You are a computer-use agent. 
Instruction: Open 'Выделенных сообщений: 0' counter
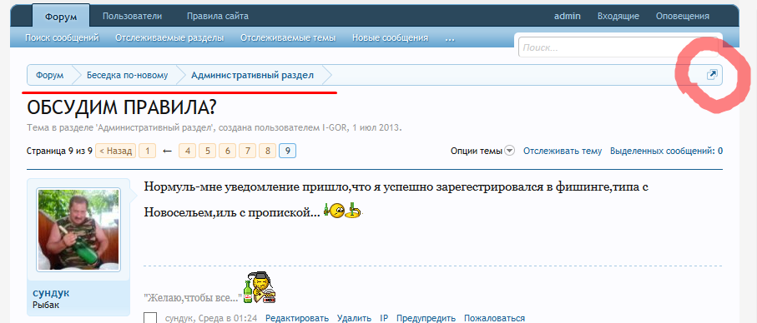point(666,151)
